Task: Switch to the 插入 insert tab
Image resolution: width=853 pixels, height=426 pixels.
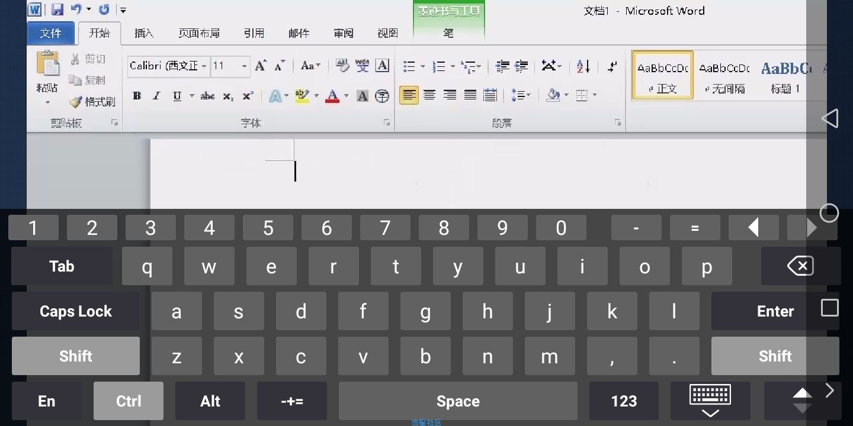Action: (x=144, y=34)
